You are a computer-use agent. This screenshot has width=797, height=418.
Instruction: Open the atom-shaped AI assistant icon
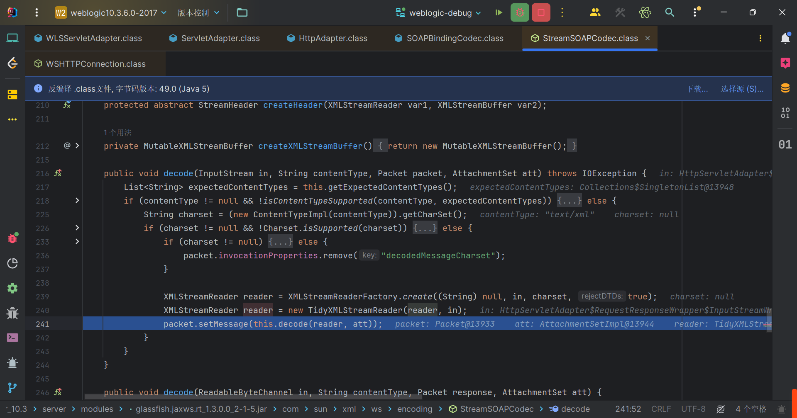pyautogui.click(x=645, y=12)
